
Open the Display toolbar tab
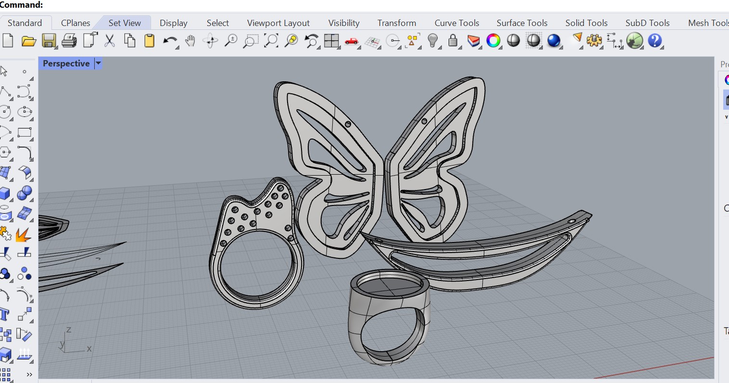click(x=174, y=23)
